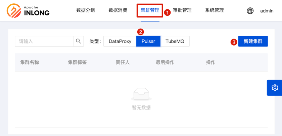This screenshot has height=136, width=282.
Task: Select the DataProxy cluster type
Action: (120, 41)
